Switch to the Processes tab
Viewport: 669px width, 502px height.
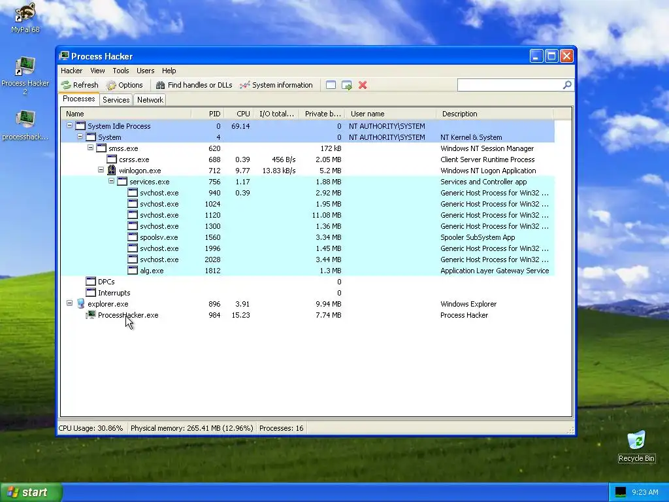coord(79,99)
